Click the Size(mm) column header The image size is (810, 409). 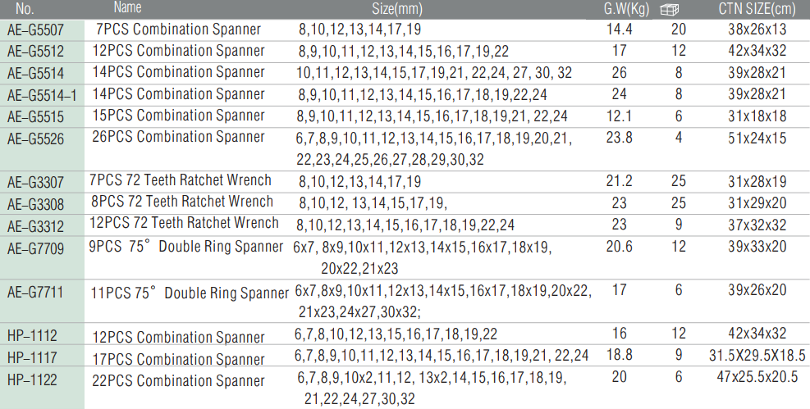pos(396,9)
